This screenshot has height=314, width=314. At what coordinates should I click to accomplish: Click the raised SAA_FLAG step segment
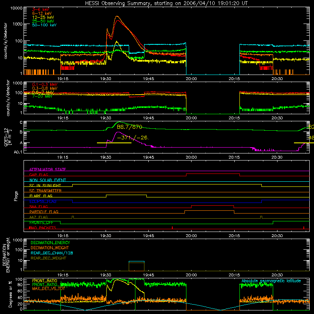tap(212, 205)
